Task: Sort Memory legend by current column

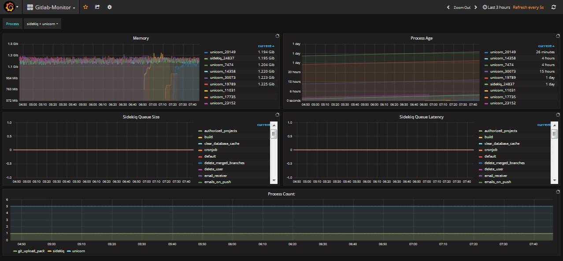Action: point(266,46)
